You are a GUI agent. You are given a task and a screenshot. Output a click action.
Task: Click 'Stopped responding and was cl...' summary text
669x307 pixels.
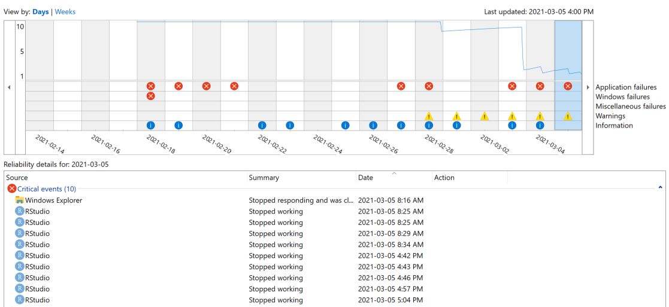point(301,200)
